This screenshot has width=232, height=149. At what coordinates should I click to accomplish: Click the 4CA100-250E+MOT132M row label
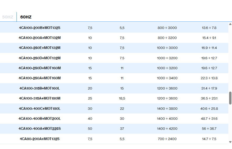coord(40,48)
